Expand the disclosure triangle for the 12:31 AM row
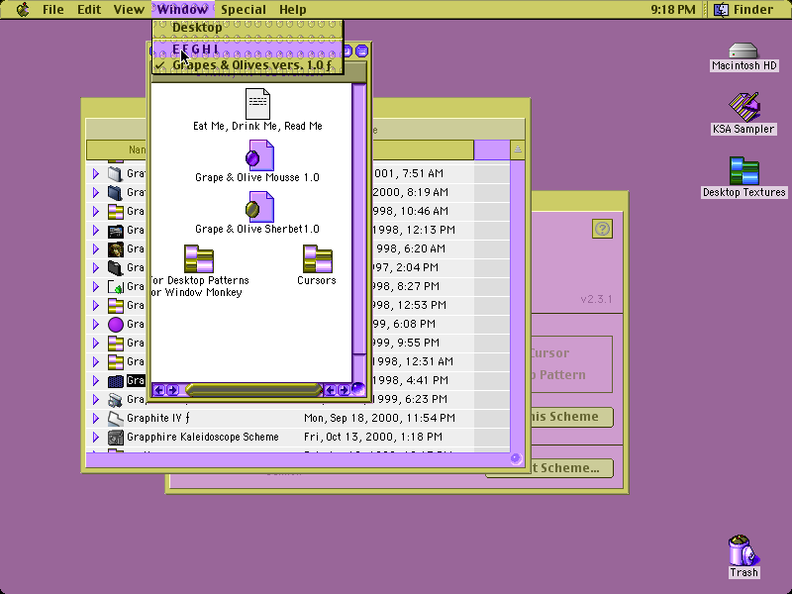 tap(96, 362)
